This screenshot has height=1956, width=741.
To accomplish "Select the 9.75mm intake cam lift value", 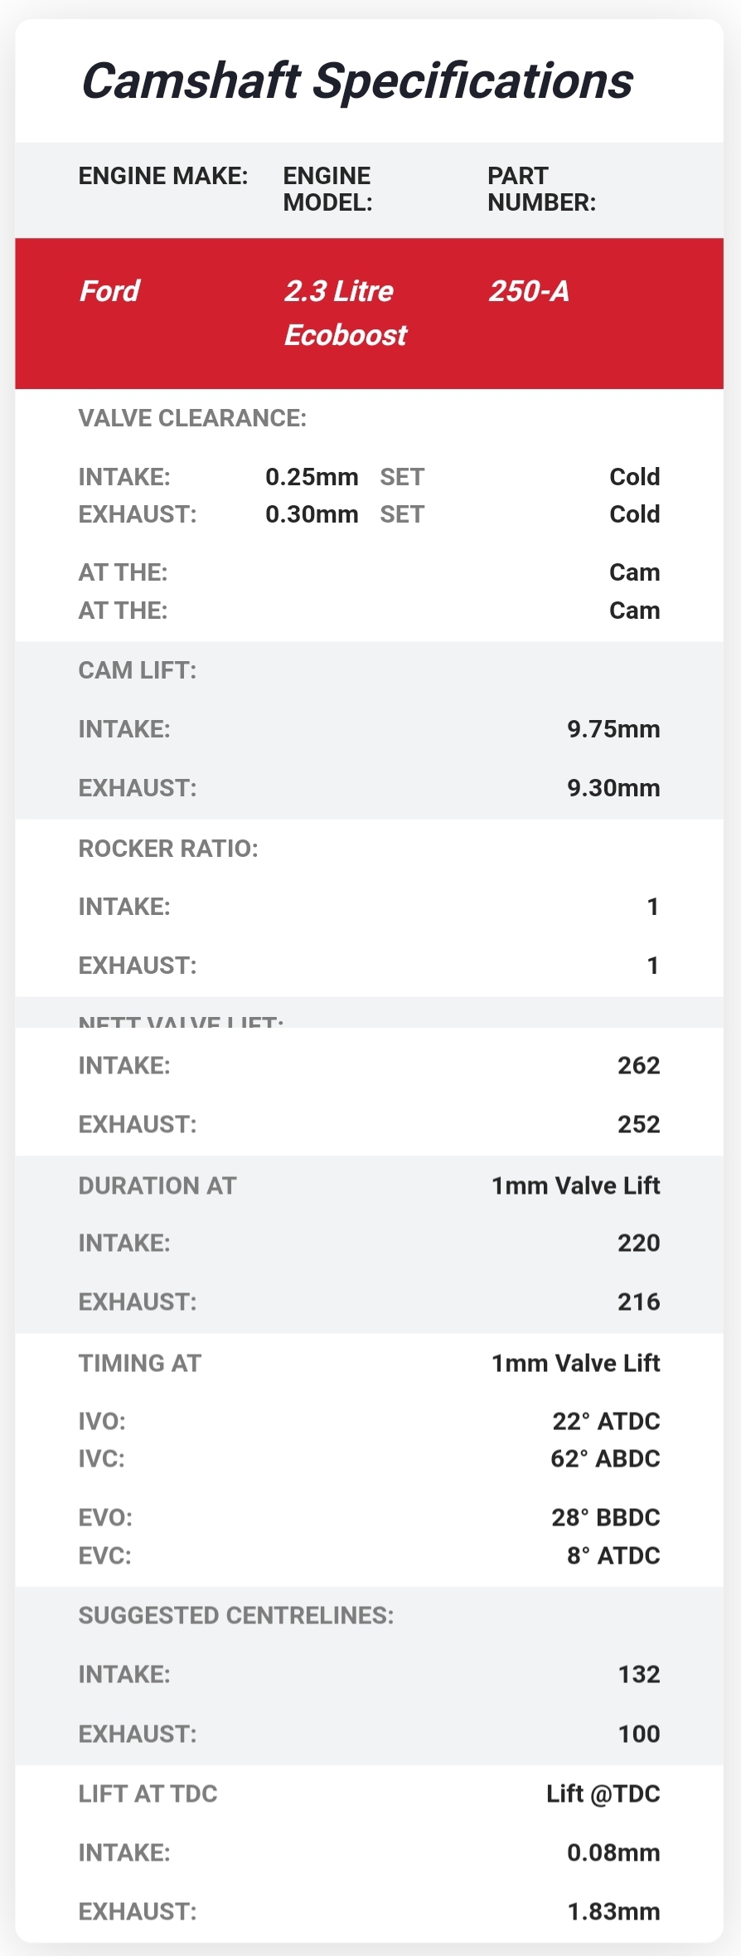I will coord(613,729).
